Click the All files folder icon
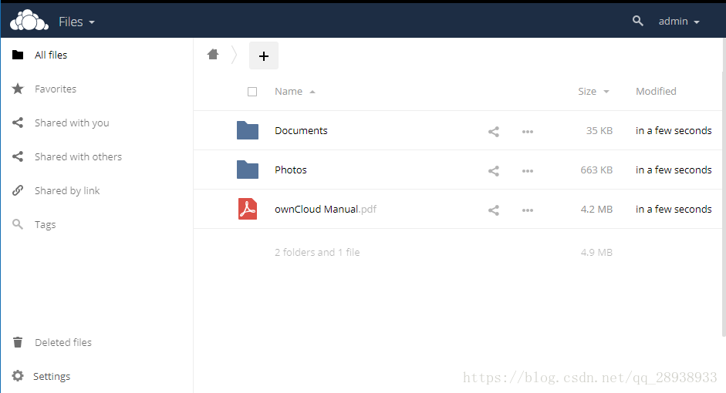The image size is (726, 393). coord(18,55)
